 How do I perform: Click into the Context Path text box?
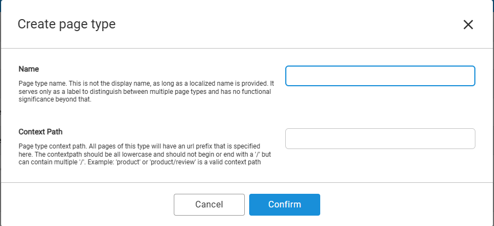[x=380, y=139]
